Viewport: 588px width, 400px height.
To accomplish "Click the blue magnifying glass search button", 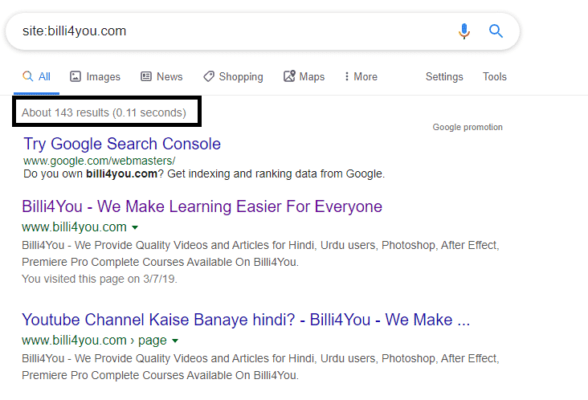I will [496, 31].
